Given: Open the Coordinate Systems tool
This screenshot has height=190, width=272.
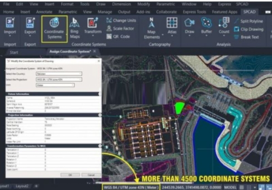Looking at the screenshot, I should [x=54, y=29].
